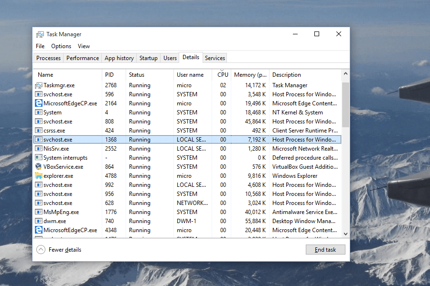Click 'Deferred procedure calls...' description

click(305, 158)
